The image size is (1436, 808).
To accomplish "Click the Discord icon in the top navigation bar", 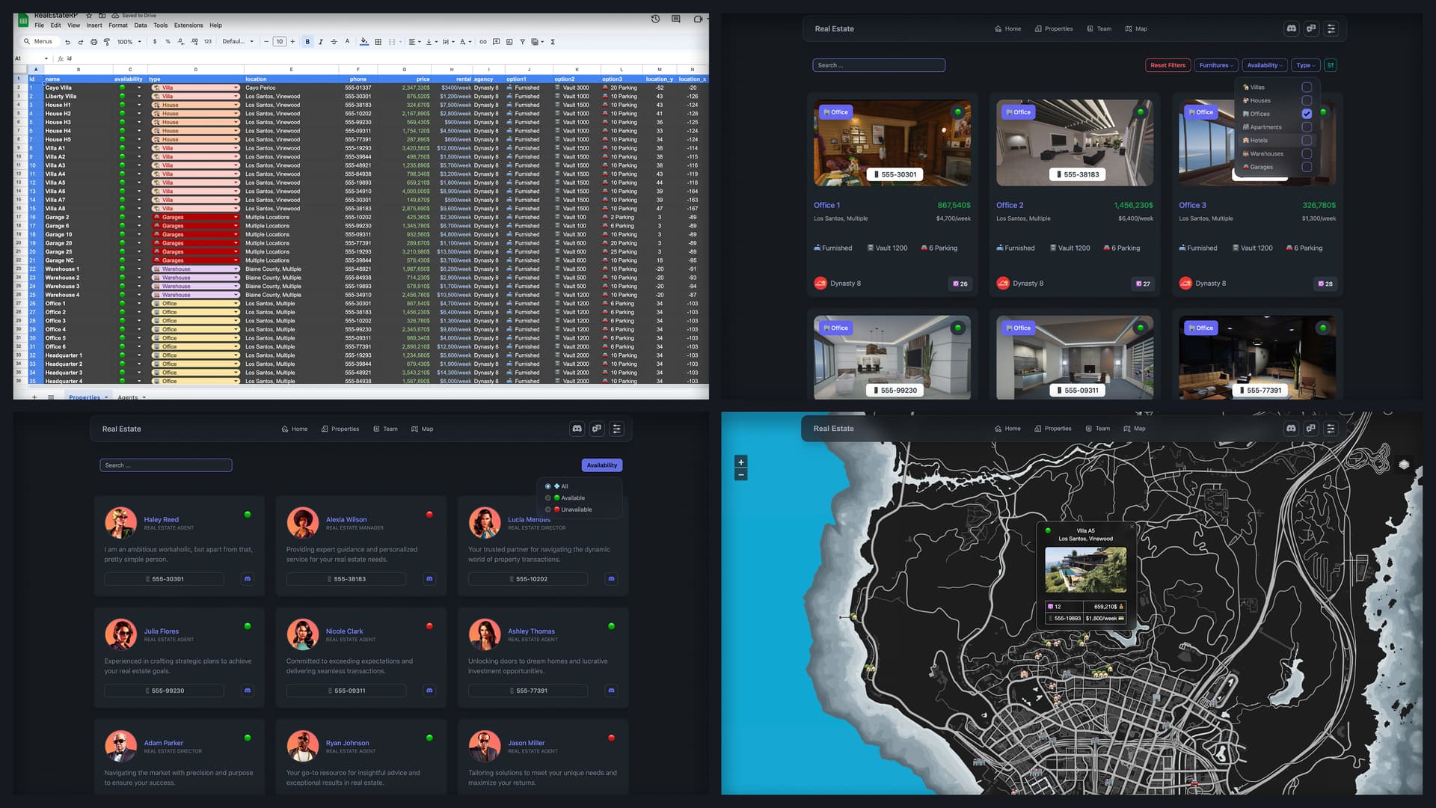I will (1292, 28).
